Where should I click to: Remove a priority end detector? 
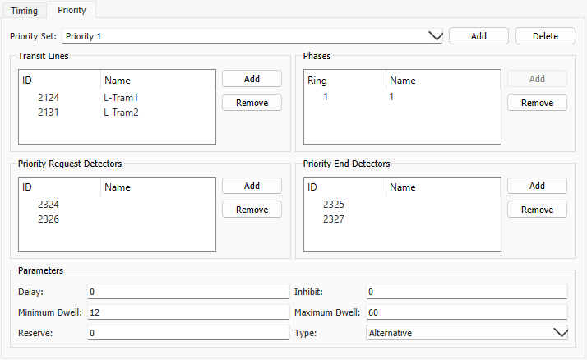point(537,210)
